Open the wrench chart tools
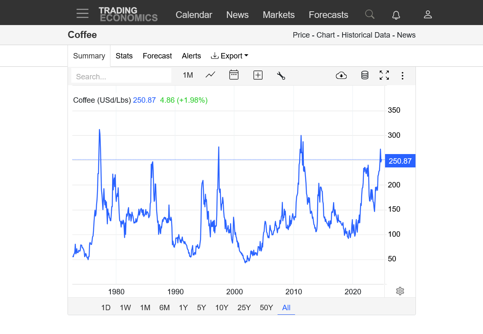This screenshot has width=483, height=334. point(281,76)
